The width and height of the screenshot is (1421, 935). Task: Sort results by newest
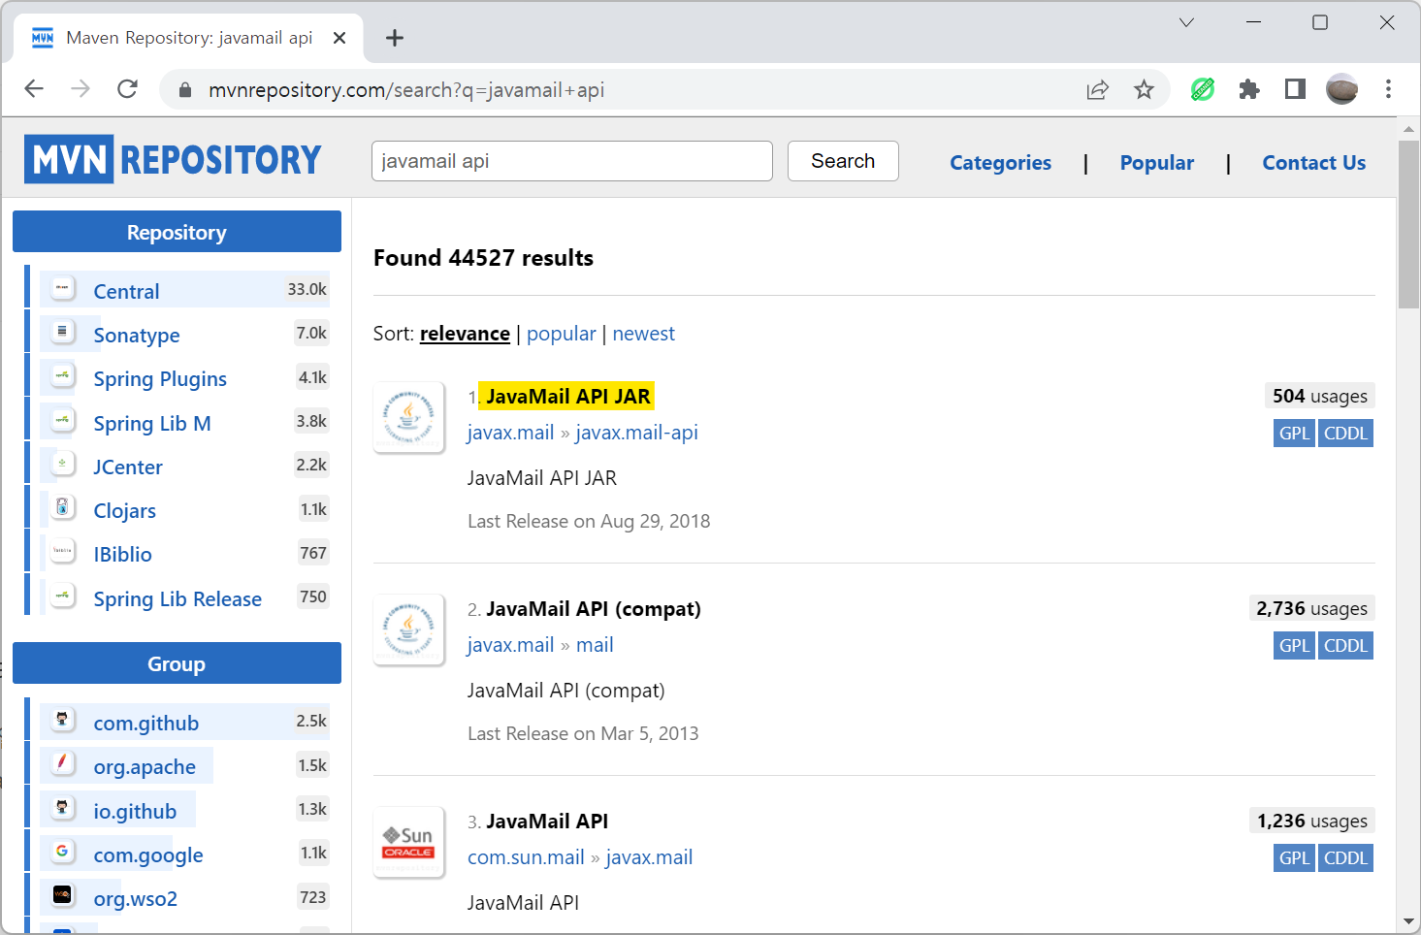(643, 334)
